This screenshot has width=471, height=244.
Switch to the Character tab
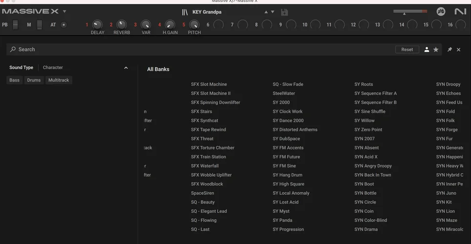click(x=53, y=68)
